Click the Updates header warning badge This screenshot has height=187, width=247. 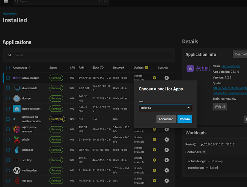tap(146, 67)
